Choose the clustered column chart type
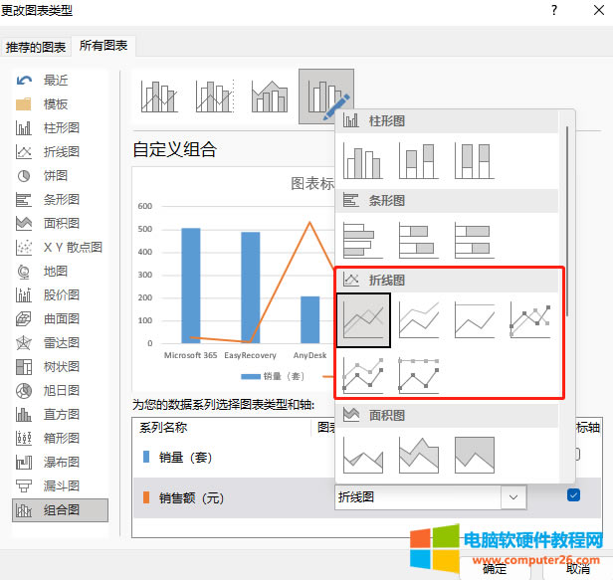This screenshot has height=580, width=613. (x=362, y=160)
